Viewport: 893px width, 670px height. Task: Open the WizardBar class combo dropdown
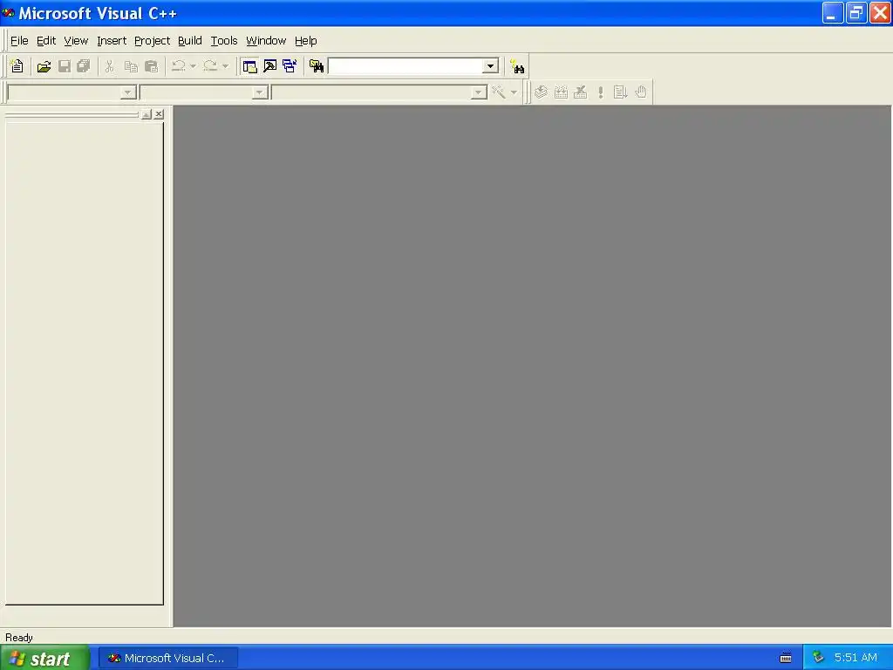(x=128, y=92)
